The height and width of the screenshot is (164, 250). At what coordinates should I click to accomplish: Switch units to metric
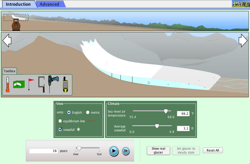click(87, 112)
